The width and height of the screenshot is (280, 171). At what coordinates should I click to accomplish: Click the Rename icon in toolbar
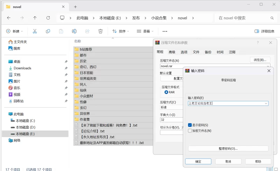pyautogui.click(x=74, y=31)
